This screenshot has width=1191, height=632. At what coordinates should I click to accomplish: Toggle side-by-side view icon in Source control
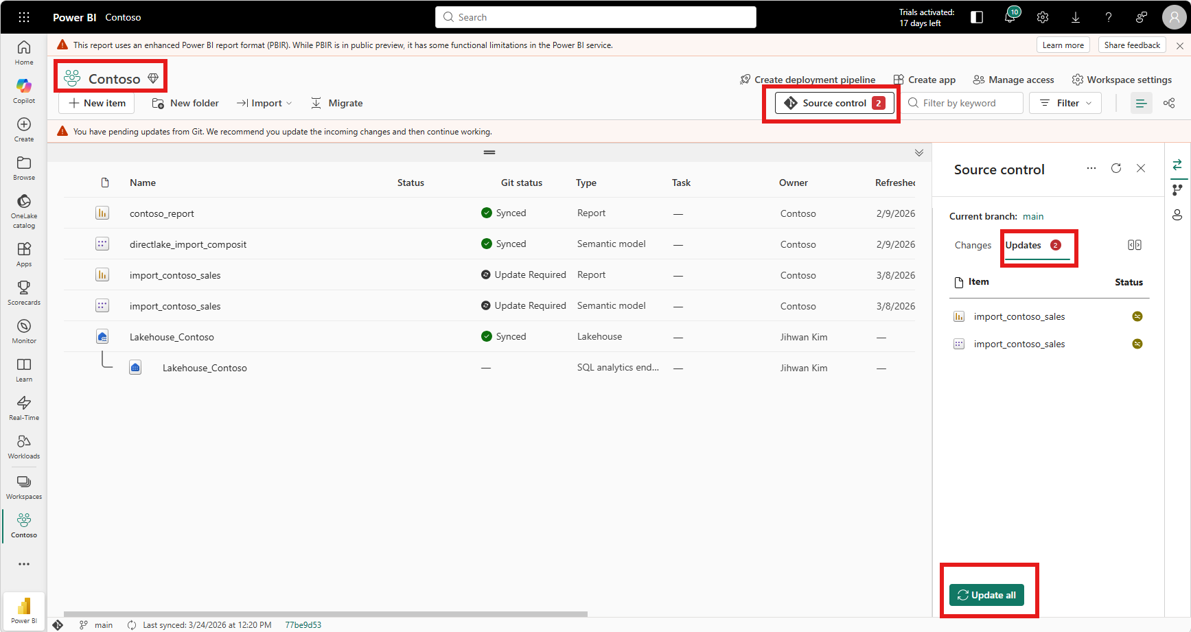1135,245
